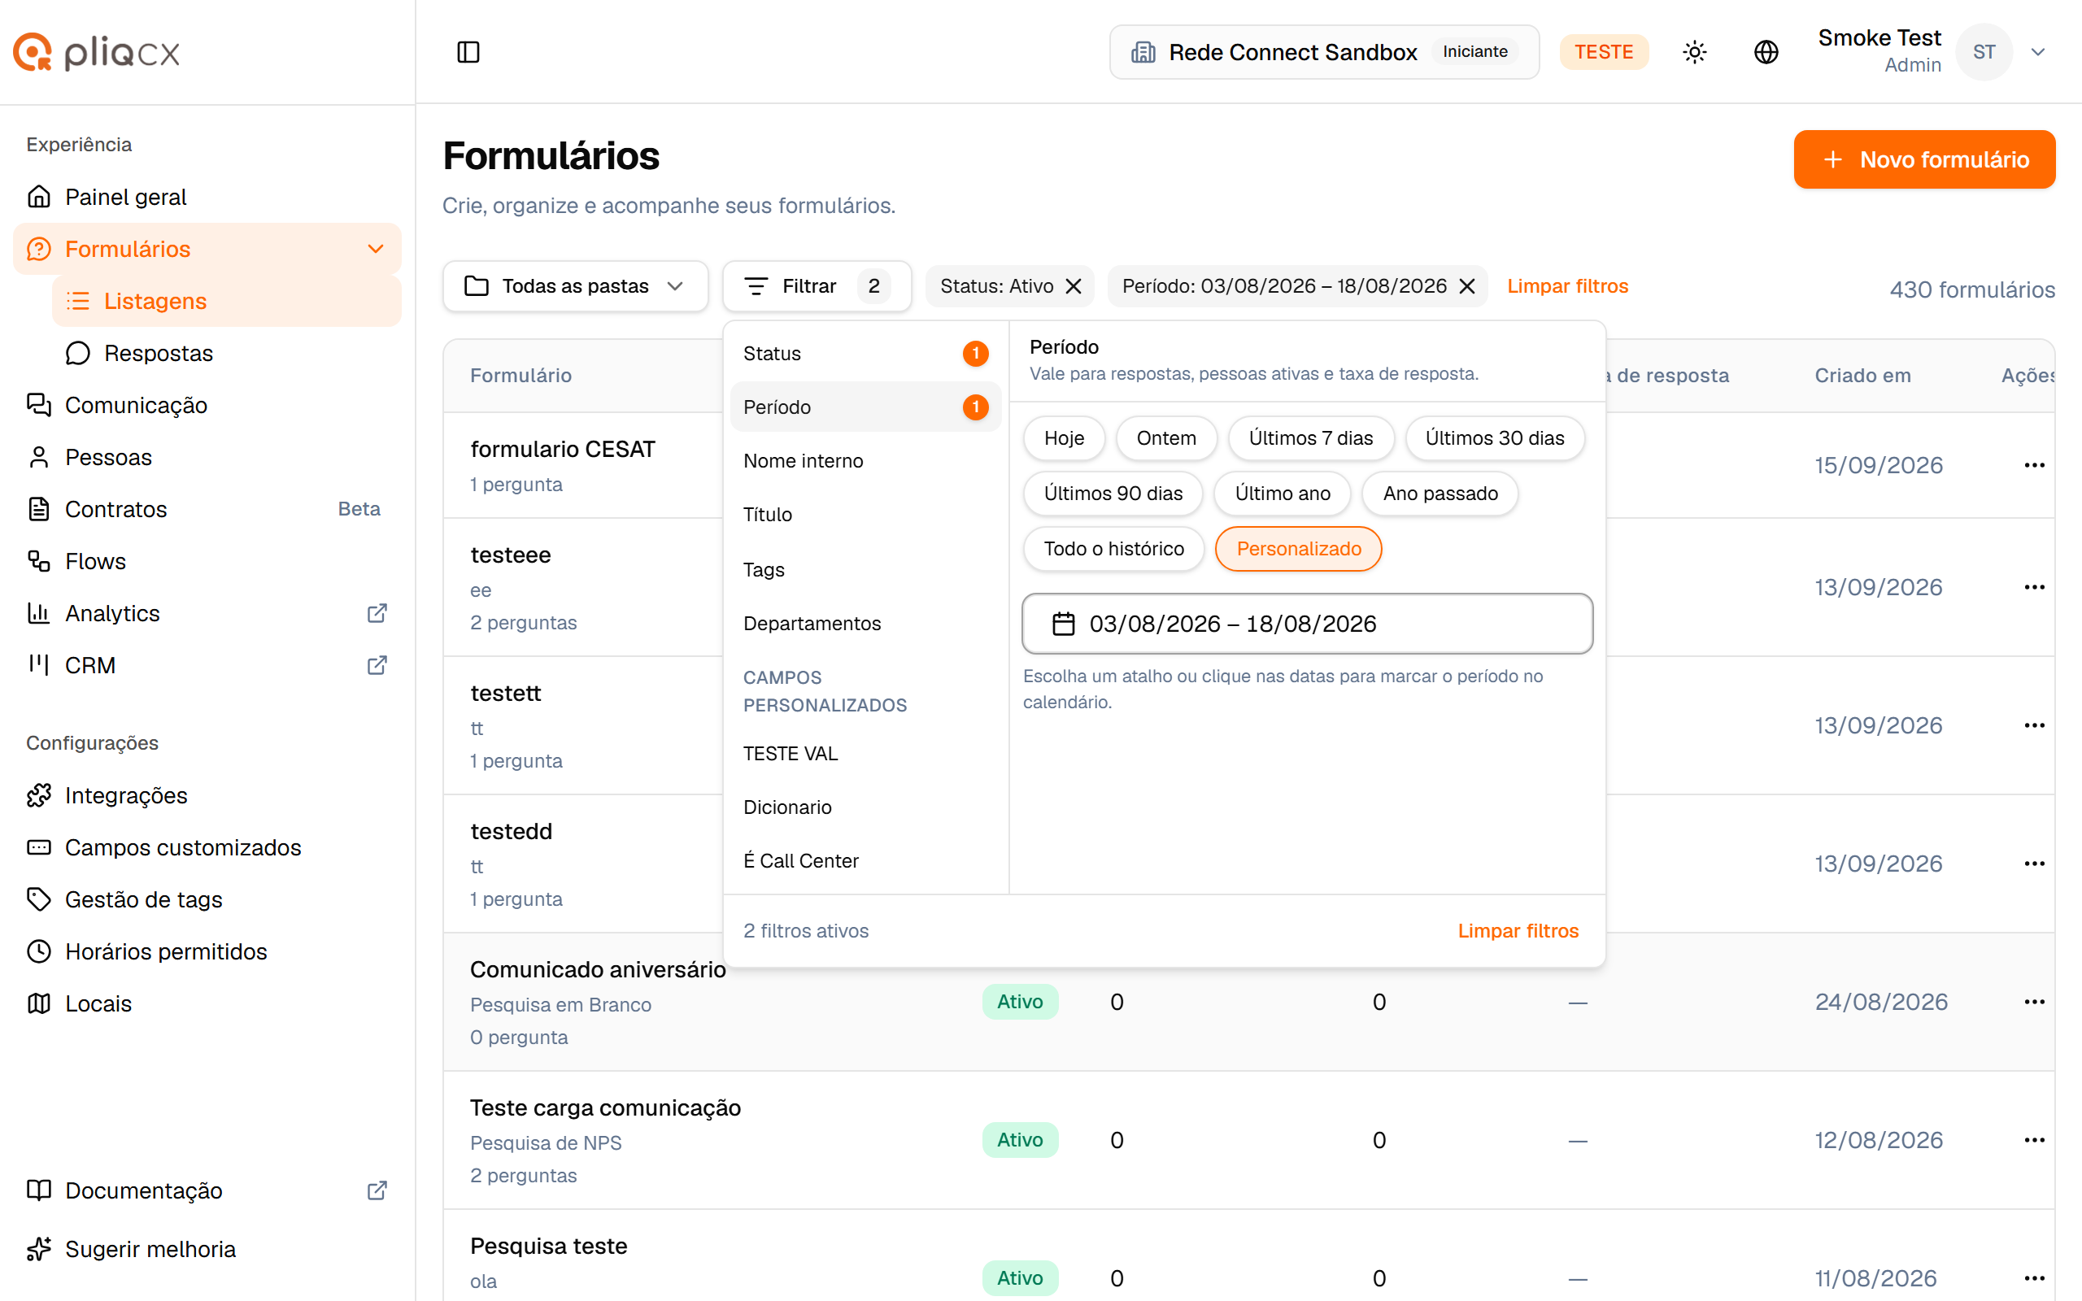
Task: Remove the Período filter chip
Action: pyautogui.click(x=1467, y=286)
